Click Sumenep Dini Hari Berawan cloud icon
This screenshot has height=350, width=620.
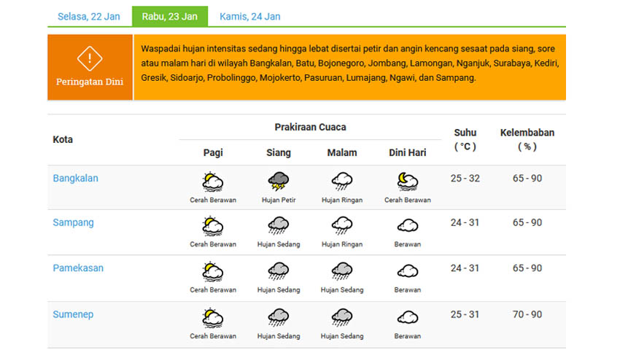(x=407, y=318)
